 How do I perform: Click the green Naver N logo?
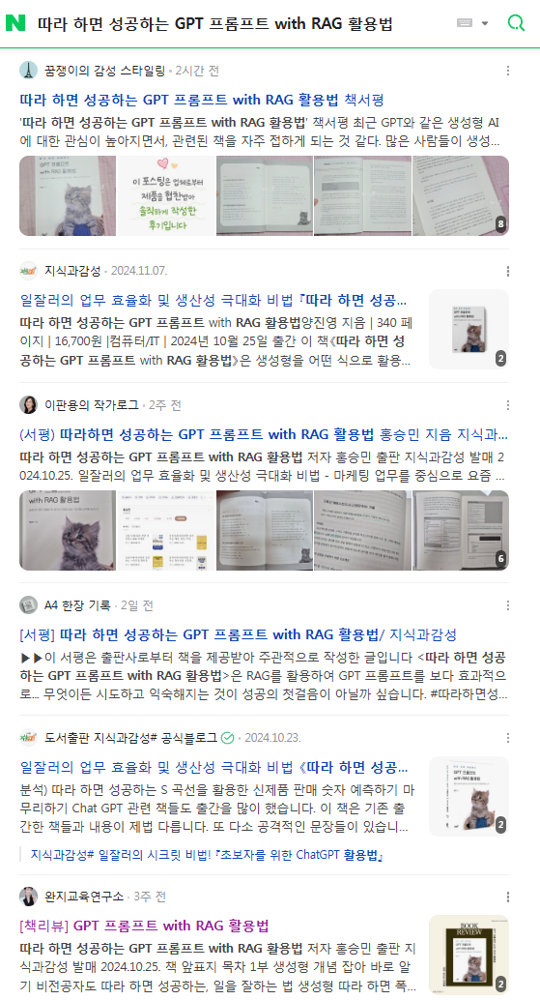[15, 23]
